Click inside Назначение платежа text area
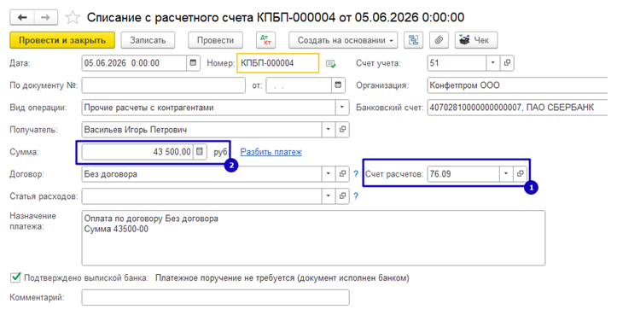The height and width of the screenshot is (321, 617). pos(313,238)
